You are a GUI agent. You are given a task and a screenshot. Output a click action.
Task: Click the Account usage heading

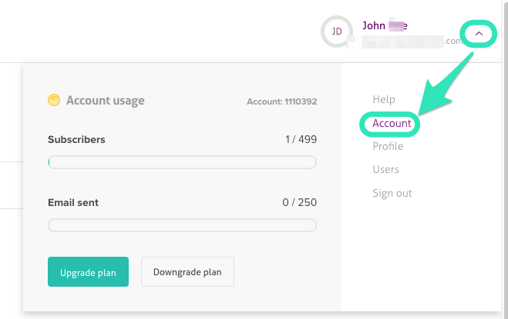(x=106, y=101)
